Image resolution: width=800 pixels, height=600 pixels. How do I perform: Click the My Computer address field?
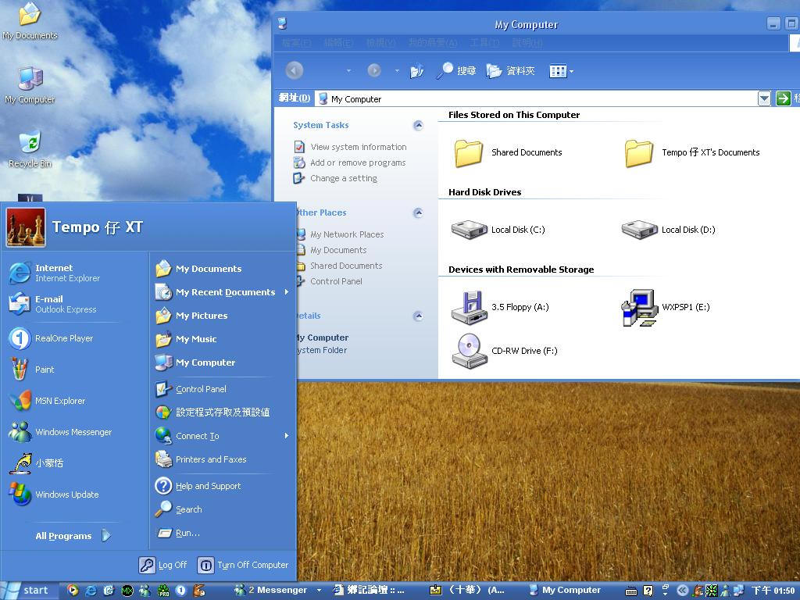536,98
